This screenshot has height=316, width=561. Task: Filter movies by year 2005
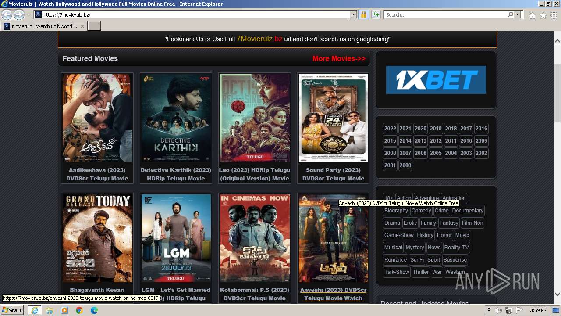(436, 153)
